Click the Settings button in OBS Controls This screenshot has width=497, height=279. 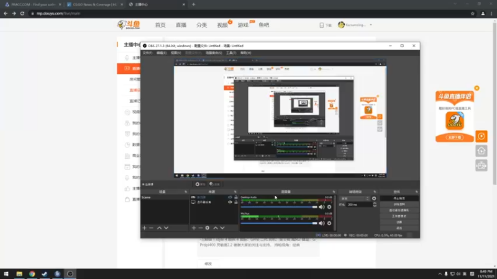pyautogui.click(x=399, y=222)
